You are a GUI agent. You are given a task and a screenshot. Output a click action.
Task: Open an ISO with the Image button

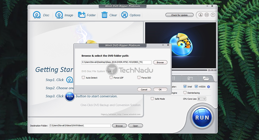point(64,15)
